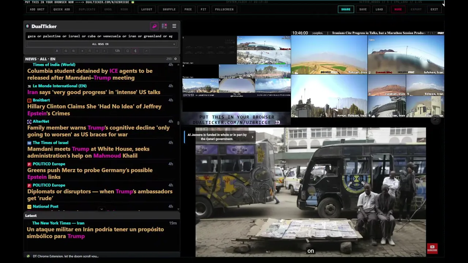Viewport: 468px width, 263px height.
Task: Click the play auto-scroll icon
Action: (82, 51)
